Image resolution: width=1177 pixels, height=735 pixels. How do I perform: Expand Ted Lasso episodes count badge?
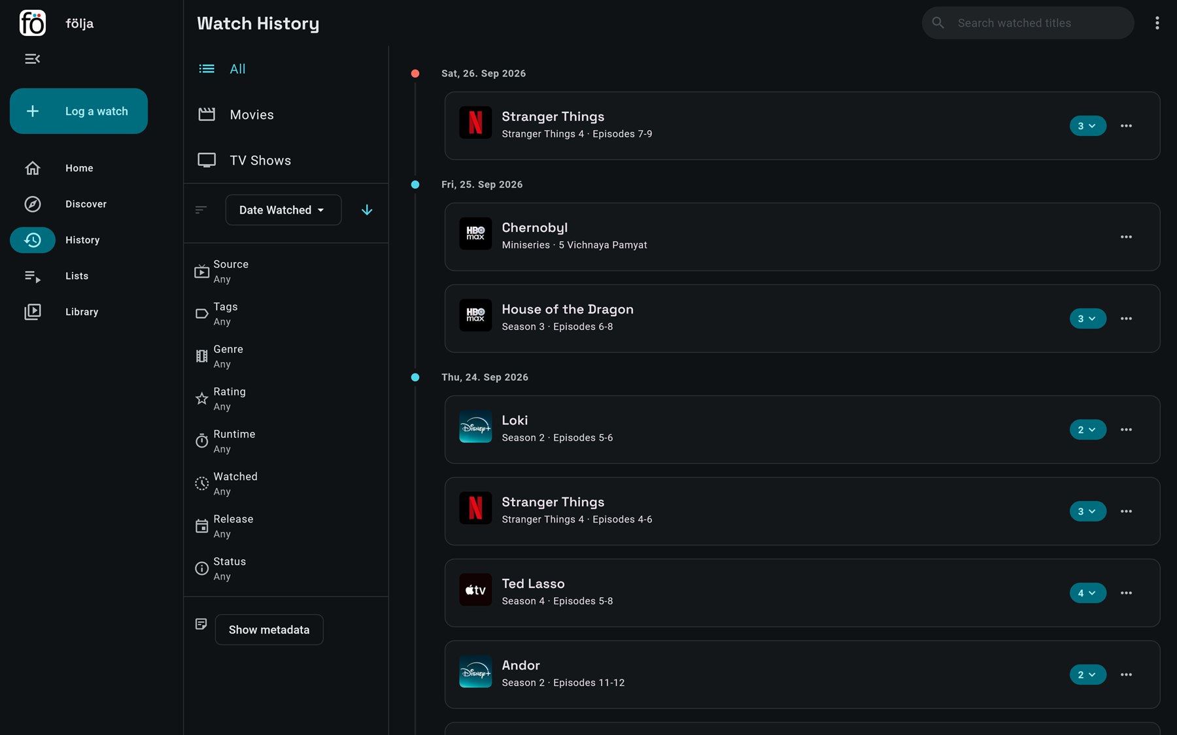(1087, 593)
